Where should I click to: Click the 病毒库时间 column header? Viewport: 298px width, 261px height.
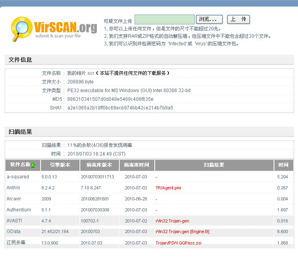point(136,165)
